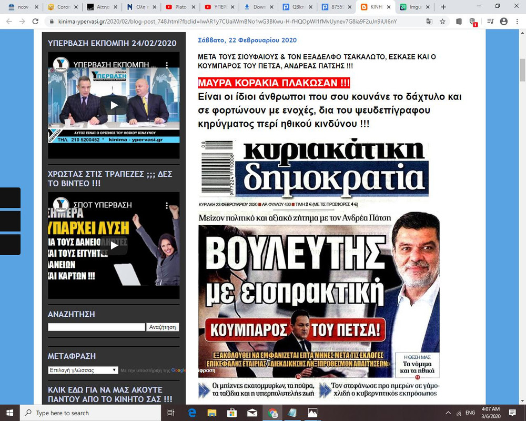Open the κυριακάτικη δημοκρατία newspaper image
Image resolution: width=526 pixels, height=421 pixels.
(319, 268)
